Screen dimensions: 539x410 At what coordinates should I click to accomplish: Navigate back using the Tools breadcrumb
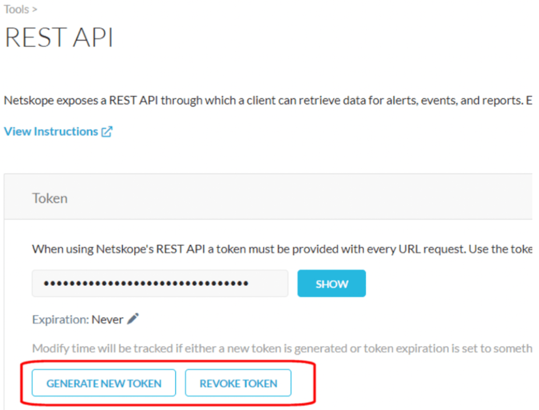pos(13,9)
